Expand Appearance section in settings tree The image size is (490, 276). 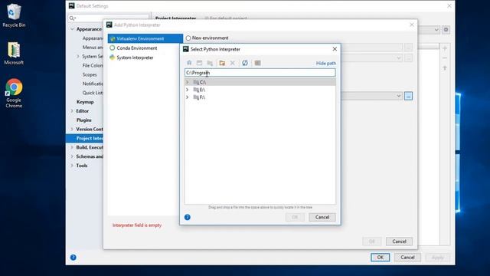72,29
